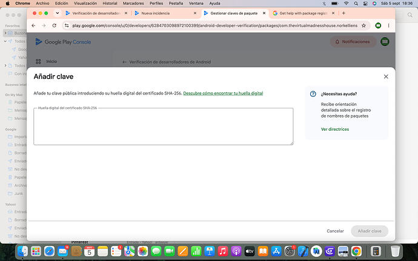
Task: Open a new Chrome tab
Action: click(x=343, y=13)
